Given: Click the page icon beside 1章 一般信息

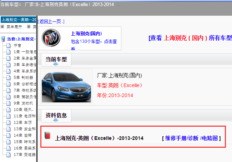Looking at the screenshot, I should pos(9,52).
